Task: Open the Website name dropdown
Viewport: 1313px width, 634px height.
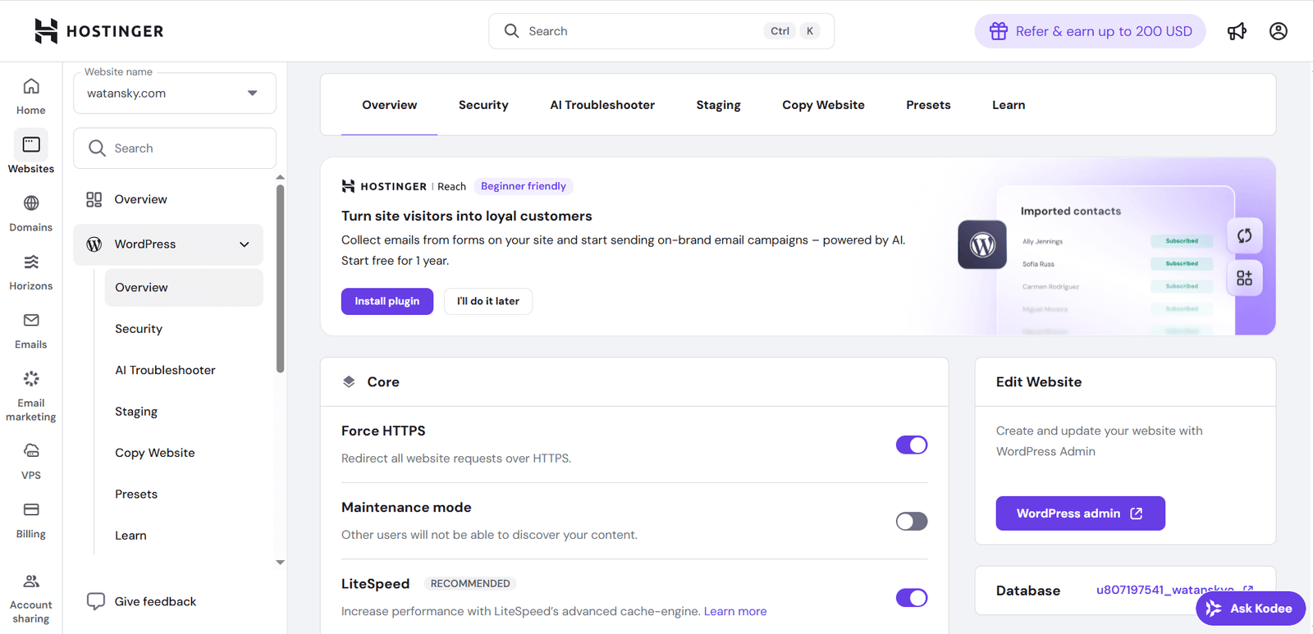Action: click(x=175, y=94)
